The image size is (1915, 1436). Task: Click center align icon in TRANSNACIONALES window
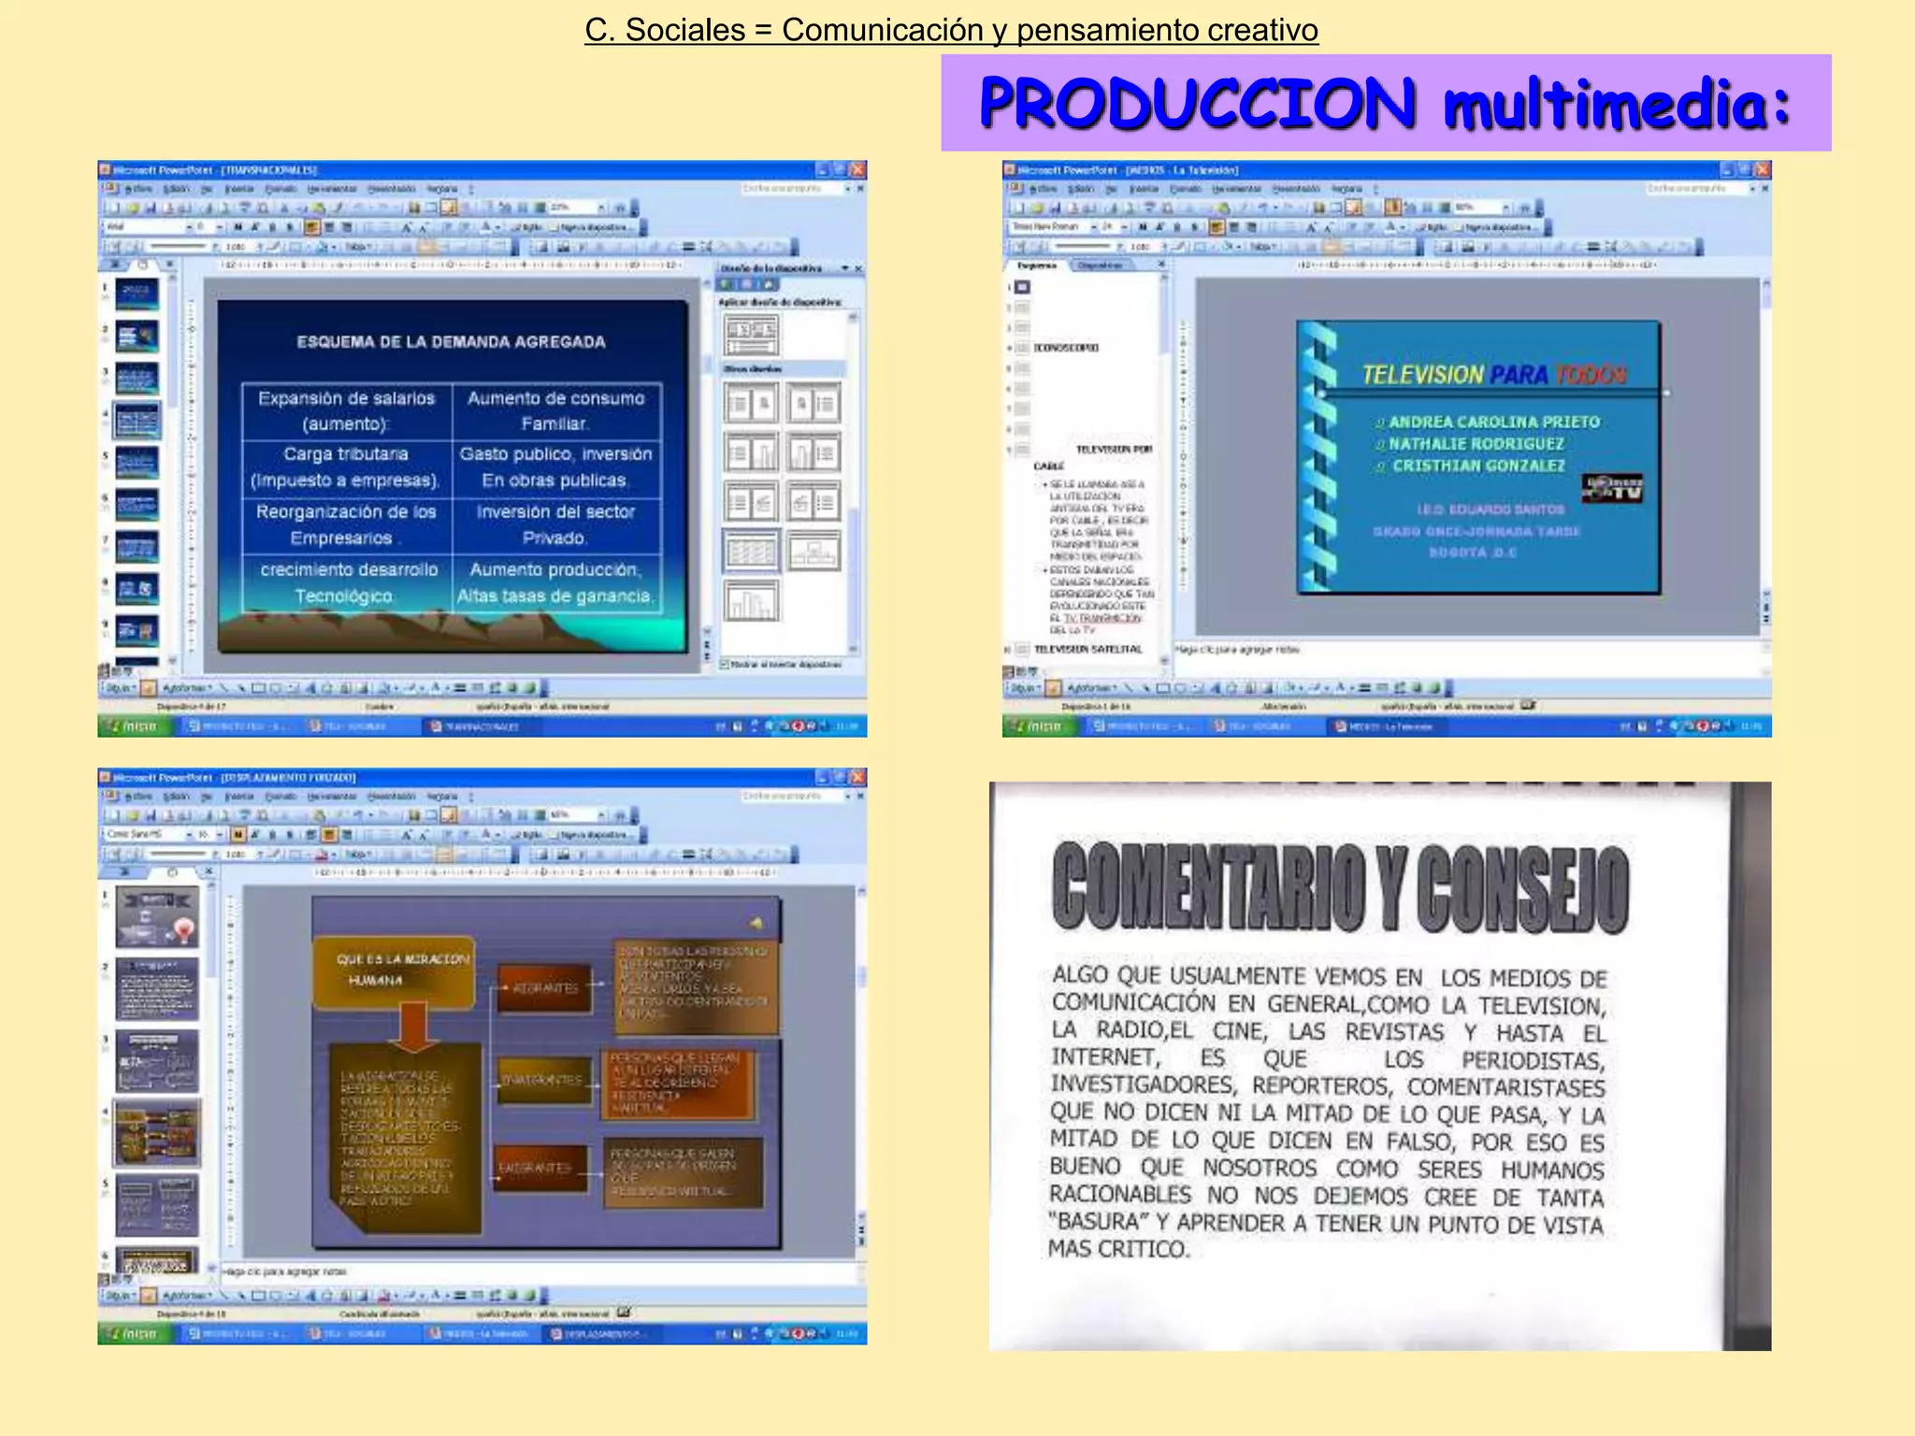coord(329,227)
